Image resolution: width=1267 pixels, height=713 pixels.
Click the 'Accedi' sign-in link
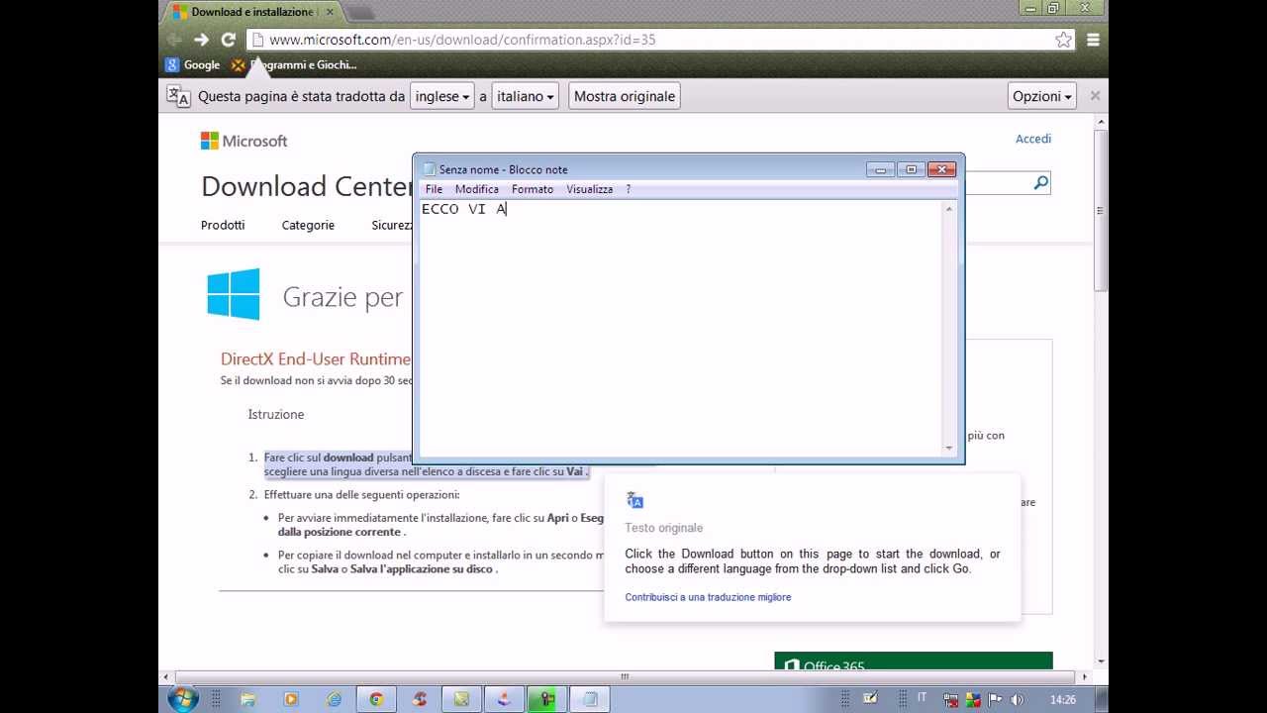tap(1033, 139)
